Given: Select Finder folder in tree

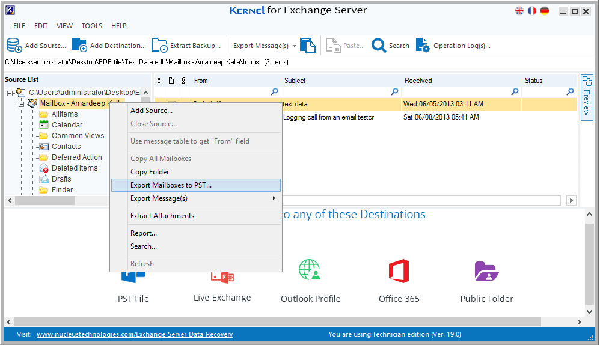Looking at the screenshot, I should pyautogui.click(x=62, y=190).
